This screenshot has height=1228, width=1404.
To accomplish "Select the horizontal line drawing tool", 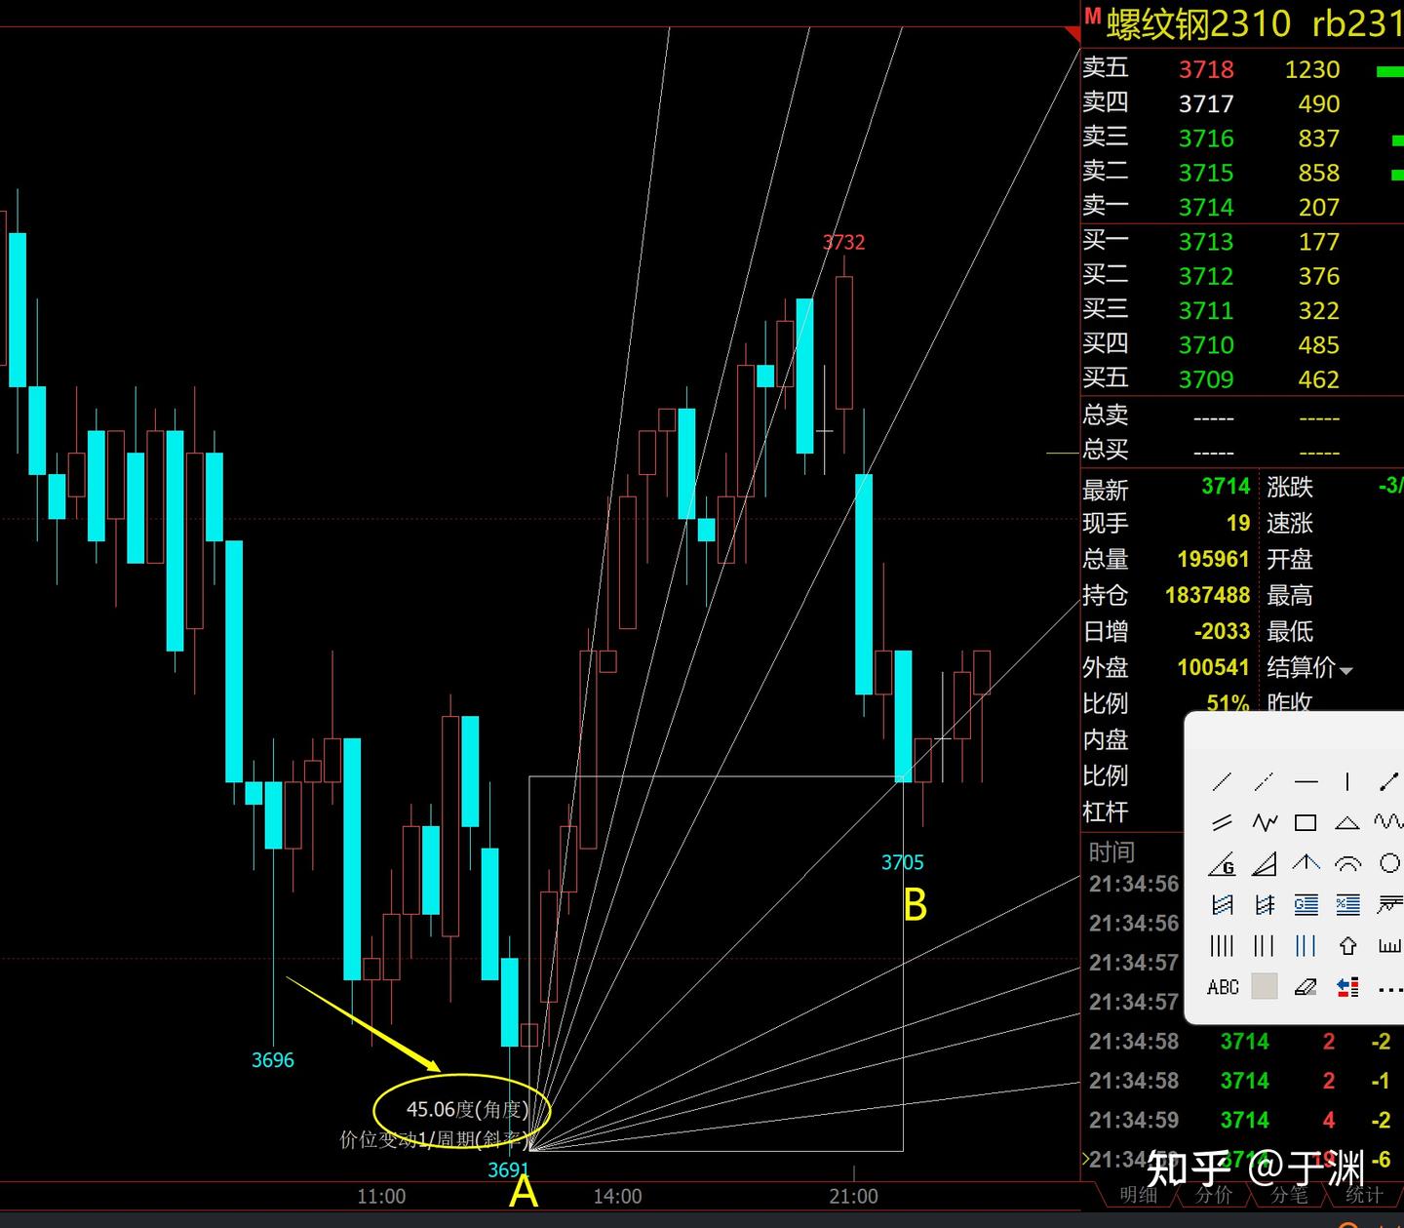I will coord(1306,781).
